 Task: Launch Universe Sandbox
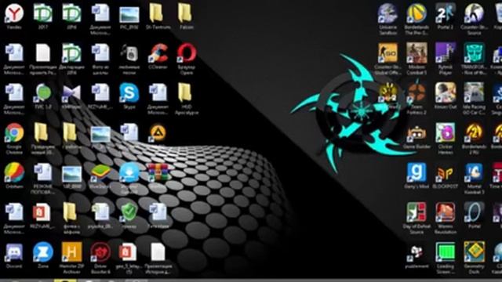click(387, 14)
